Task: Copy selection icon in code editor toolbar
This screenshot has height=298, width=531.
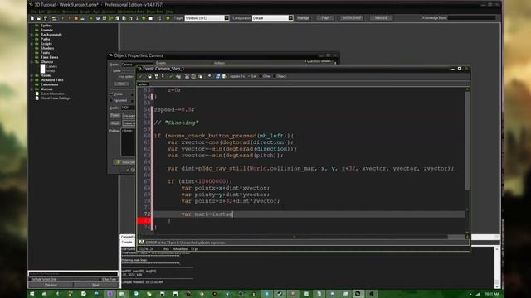Action: click(193, 76)
